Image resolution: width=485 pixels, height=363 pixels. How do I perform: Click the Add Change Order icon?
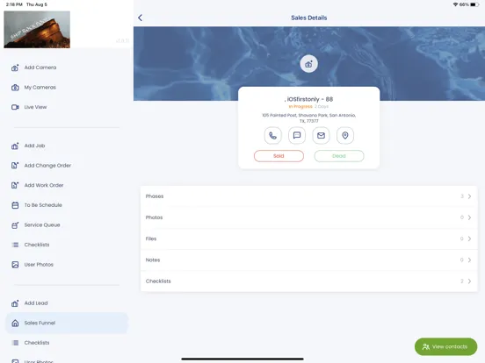coord(15,166)
